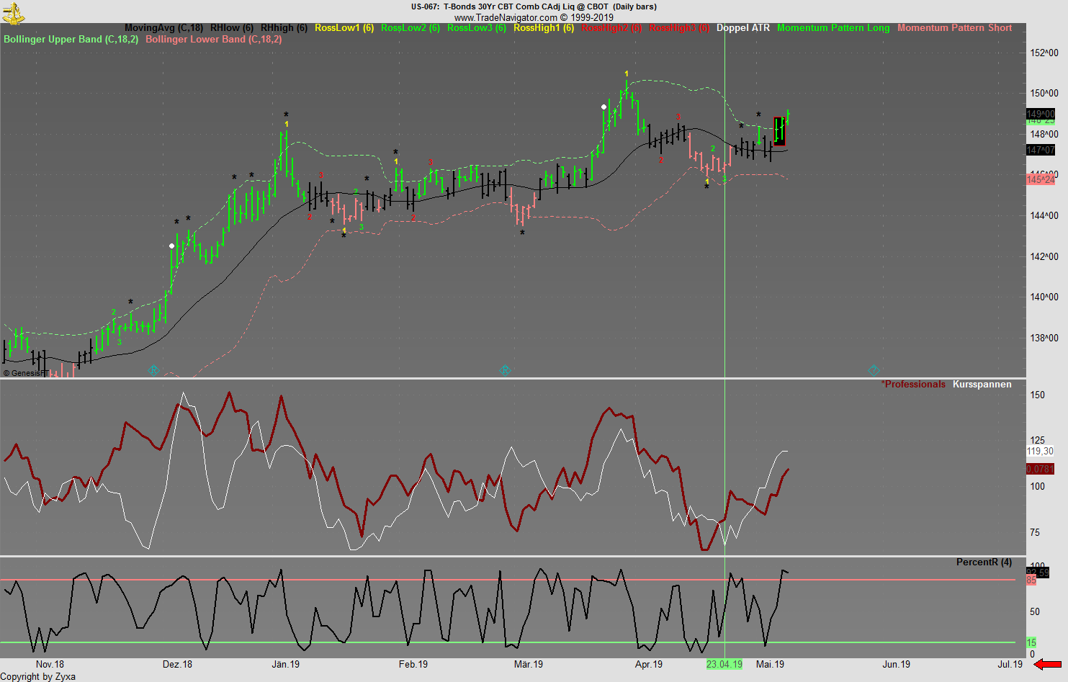Click the Copyright by Zyxa text
Image resolution: width=1068 pixels, height=682 pixels.
pos(37,677)
